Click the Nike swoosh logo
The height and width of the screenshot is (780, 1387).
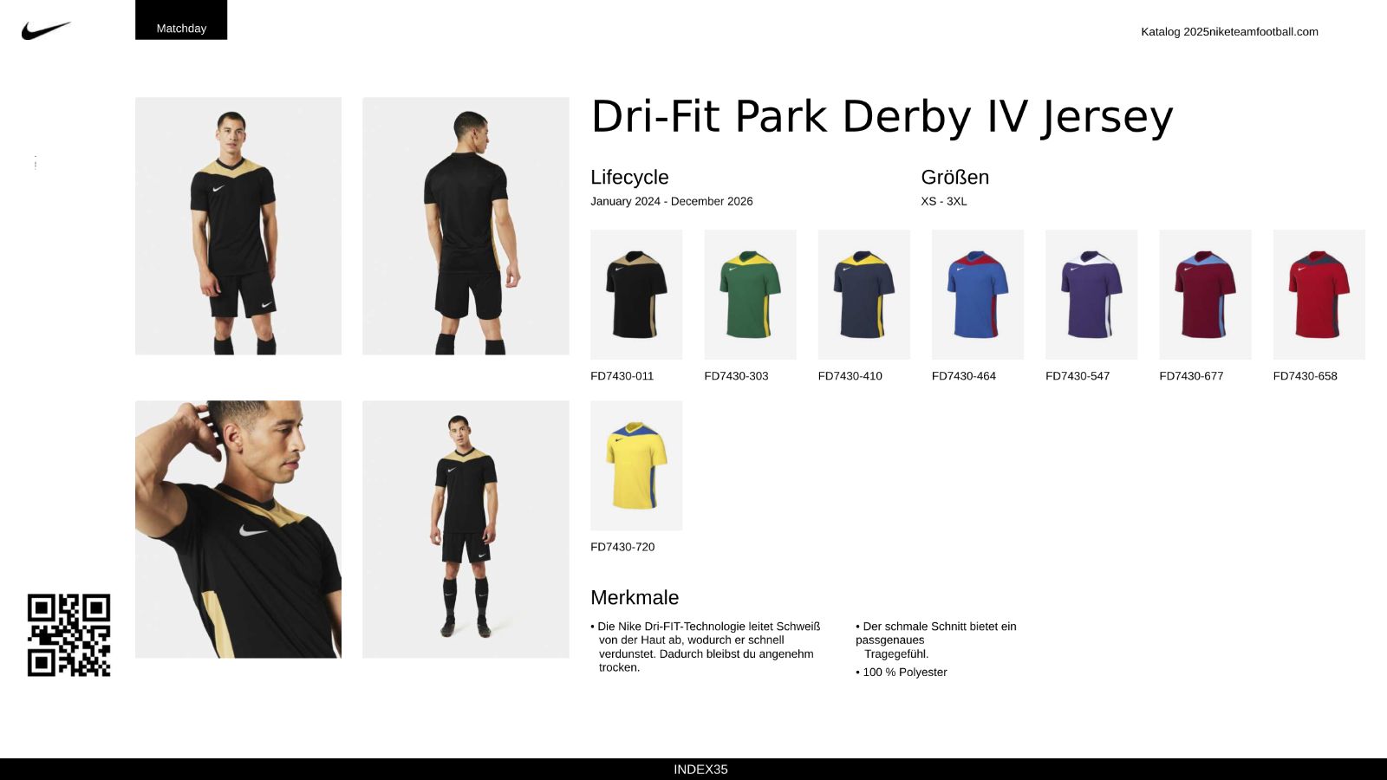pos(46,31)
